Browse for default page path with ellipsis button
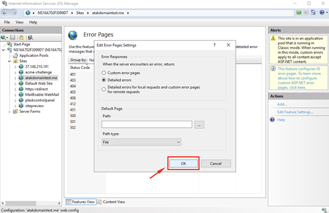 point(199,125)
